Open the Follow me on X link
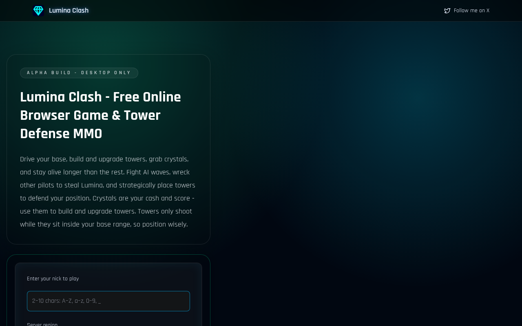The image size is (522, 326). click(x=467, y=11)
